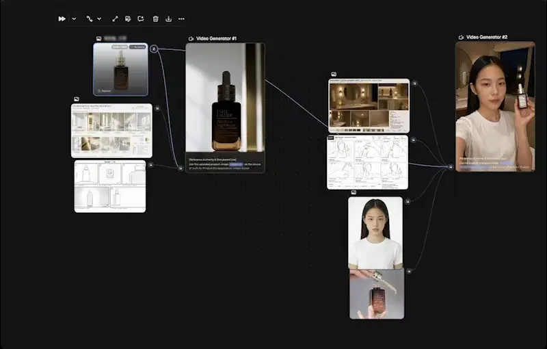Click the prompt text in Video Generator #2
Viewport: 547px width, 349px height.
(x=495, y=163)
